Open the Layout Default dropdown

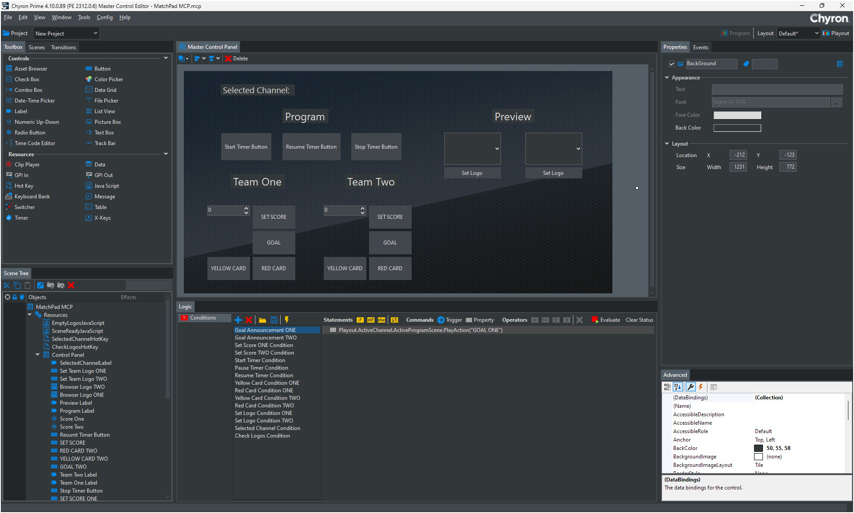point(815,33)
